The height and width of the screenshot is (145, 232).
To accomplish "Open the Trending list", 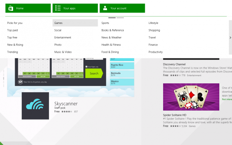I will pos(12,52).
